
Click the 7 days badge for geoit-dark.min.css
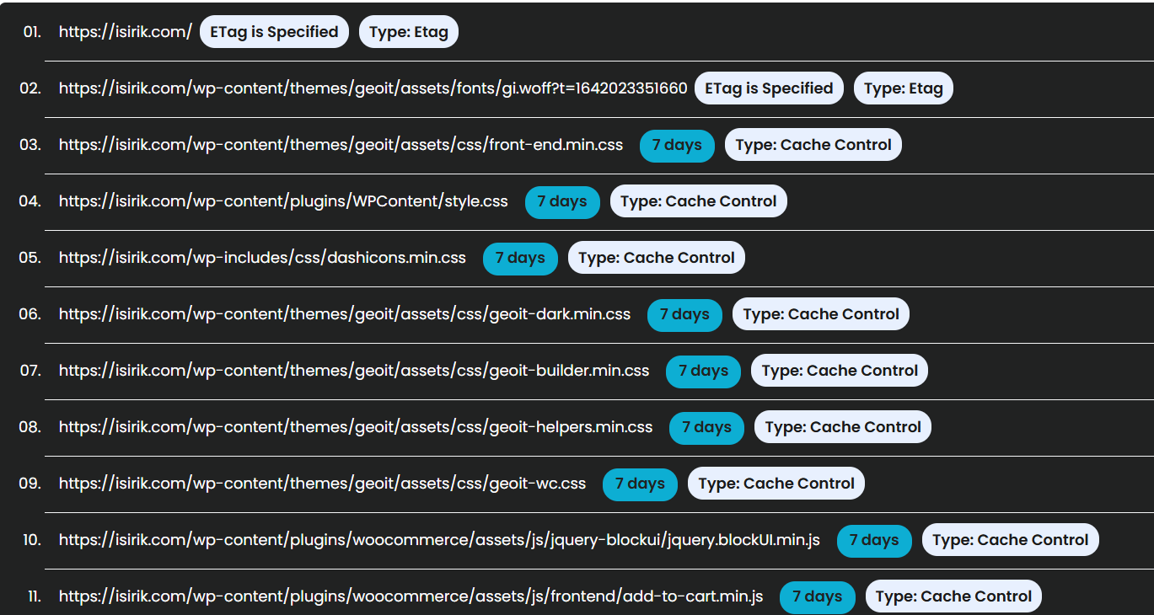684,314
